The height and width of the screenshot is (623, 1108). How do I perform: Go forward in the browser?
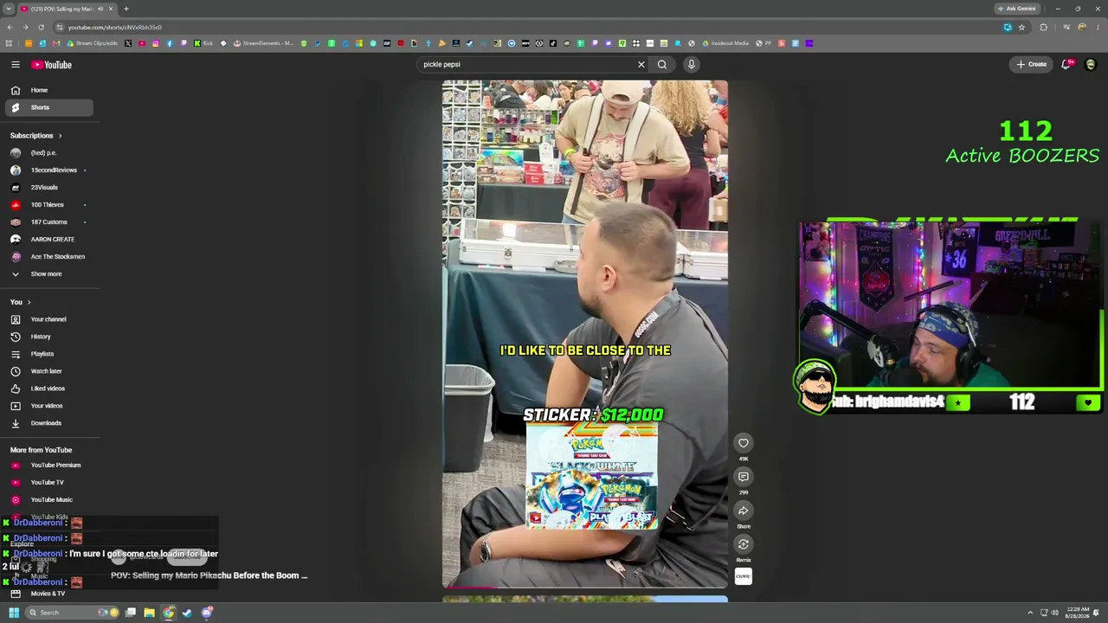[x=25, y=27]
